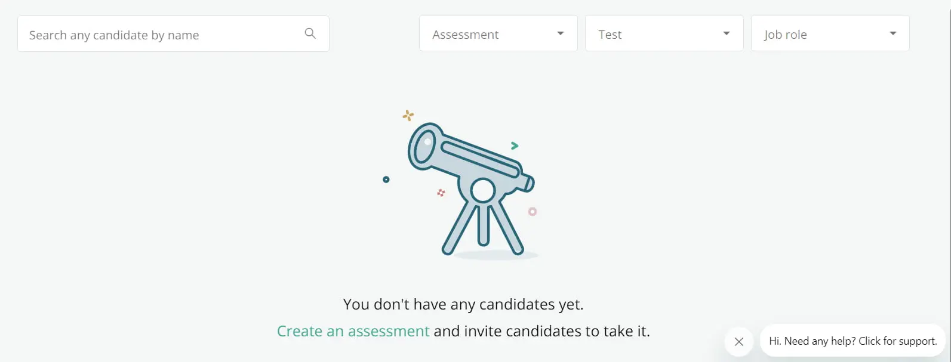The image size is (951, 362).
Task: Select the Create an assessment green text
Action: coord(353,331)
